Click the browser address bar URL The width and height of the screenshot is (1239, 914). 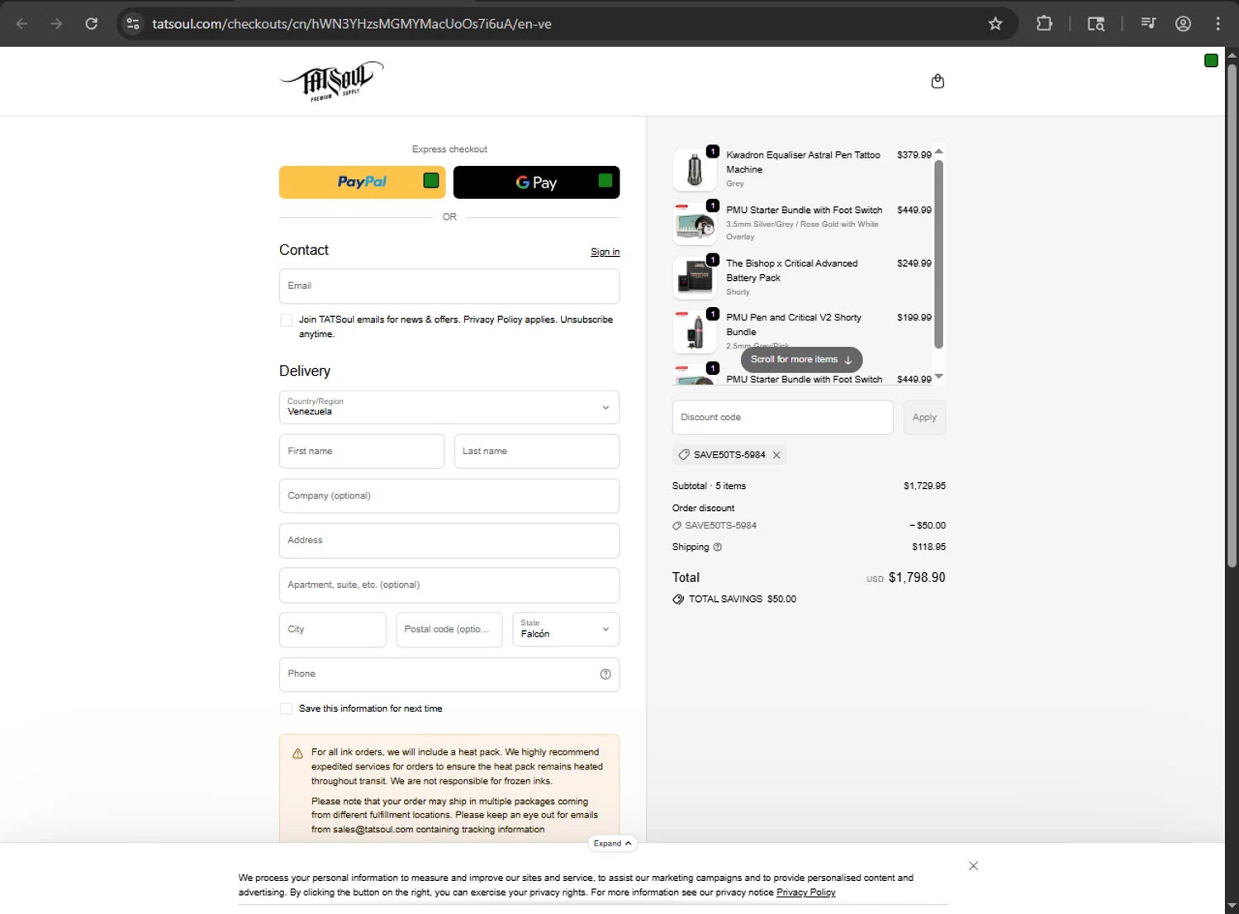coord(352,24)
